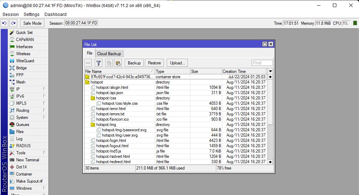This screenshot has height=195, width=359.
Task: Click the file list scroll down arrow
Action: point(270,162)
